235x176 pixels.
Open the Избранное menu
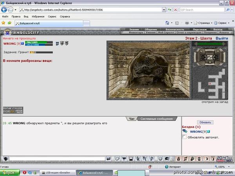click(38, 16)
